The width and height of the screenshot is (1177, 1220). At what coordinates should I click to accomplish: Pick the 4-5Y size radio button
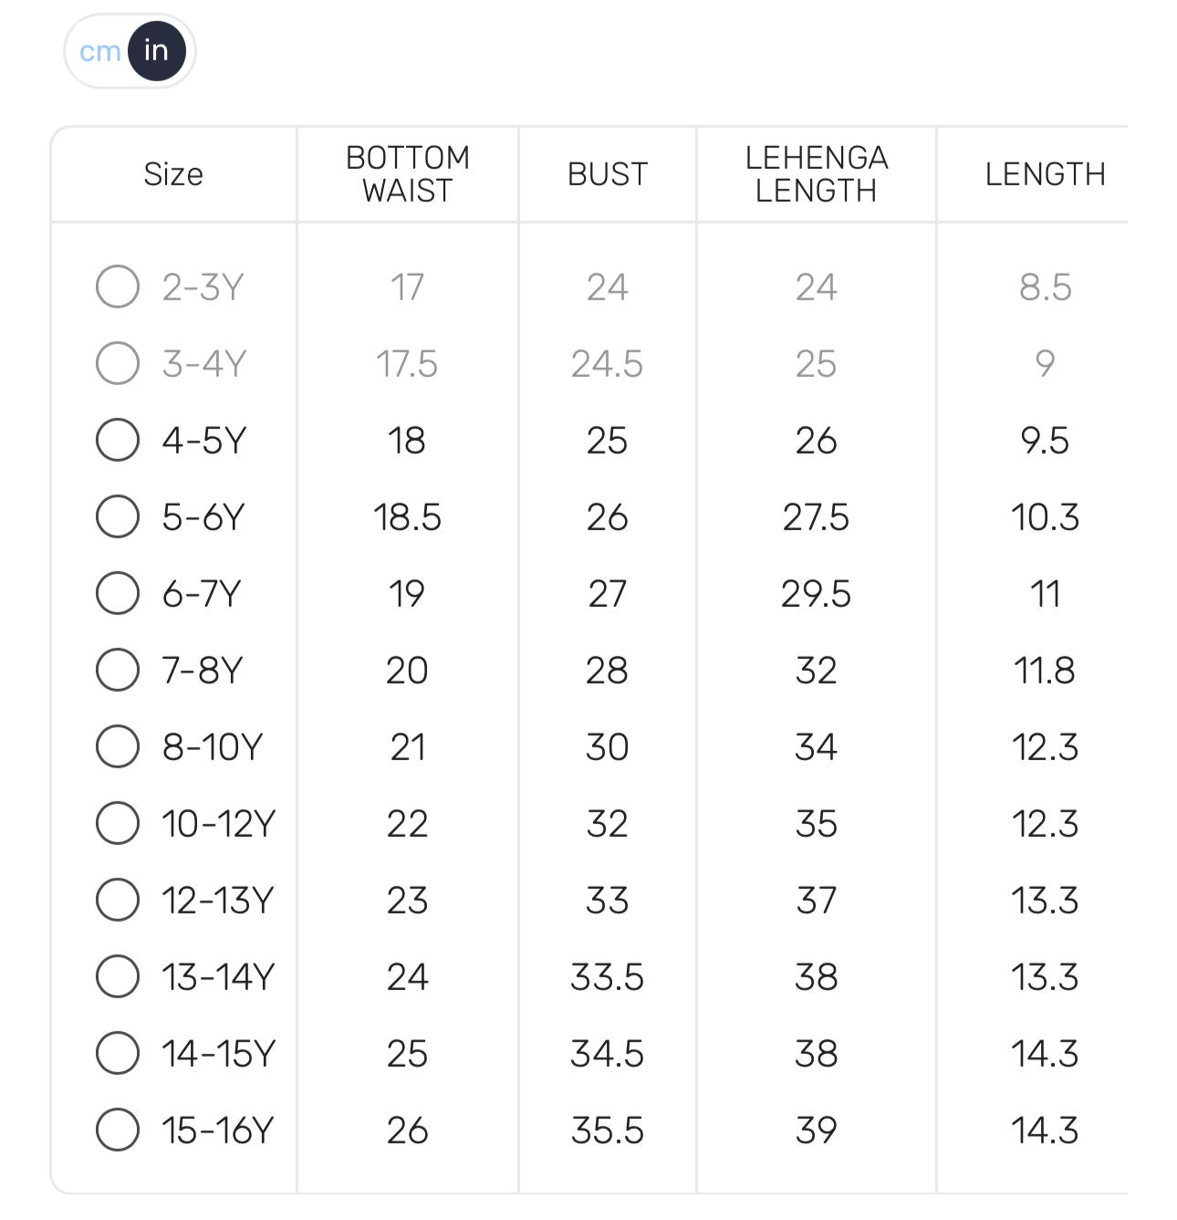(118, 440)
